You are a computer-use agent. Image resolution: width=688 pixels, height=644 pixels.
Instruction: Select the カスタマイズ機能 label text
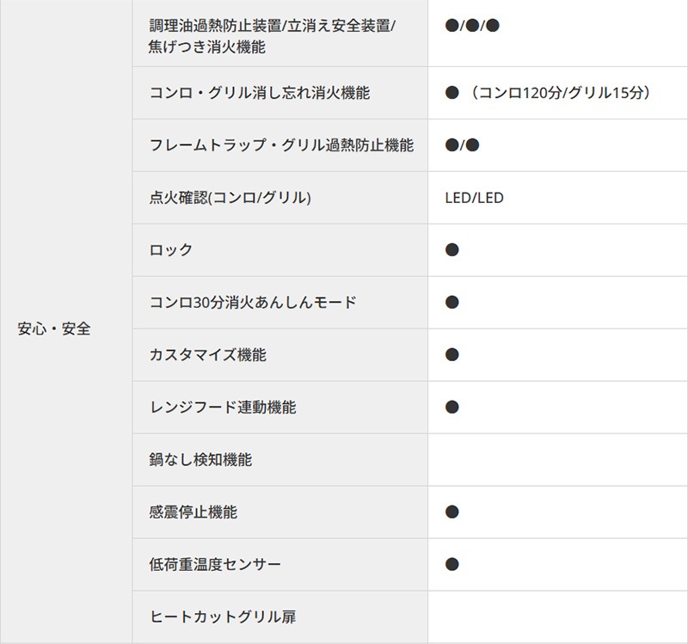(x=207, y=355)
